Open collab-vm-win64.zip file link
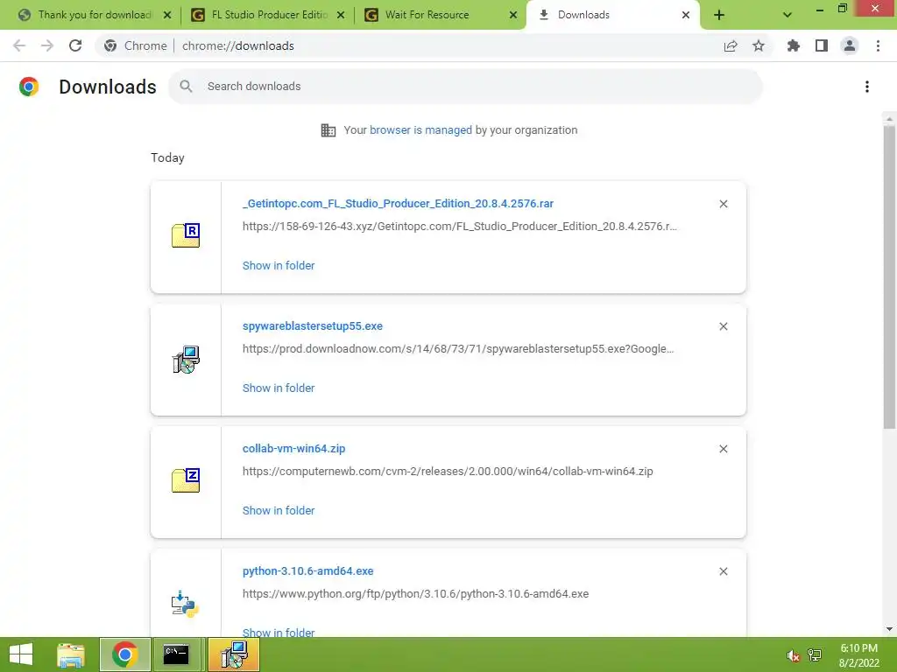 click(293, 449)
